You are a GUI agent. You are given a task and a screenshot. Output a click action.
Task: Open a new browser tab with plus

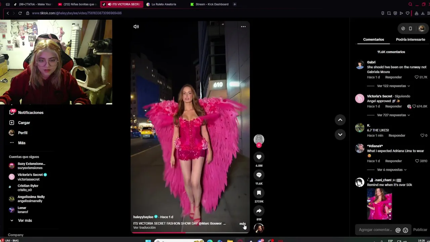click(x=234, y=4)
